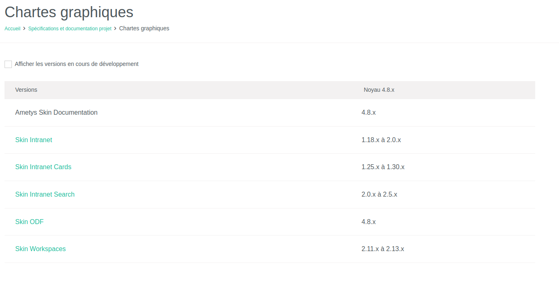Click the '1.18.x à 2.0.x' version cell
This screenshot has height=281, width=559.
tap(381, 140)
